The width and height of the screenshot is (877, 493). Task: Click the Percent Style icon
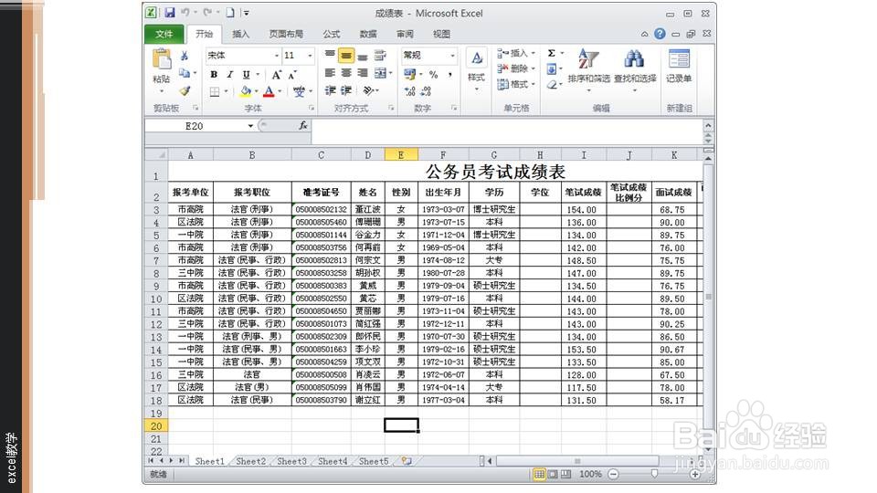433,74
